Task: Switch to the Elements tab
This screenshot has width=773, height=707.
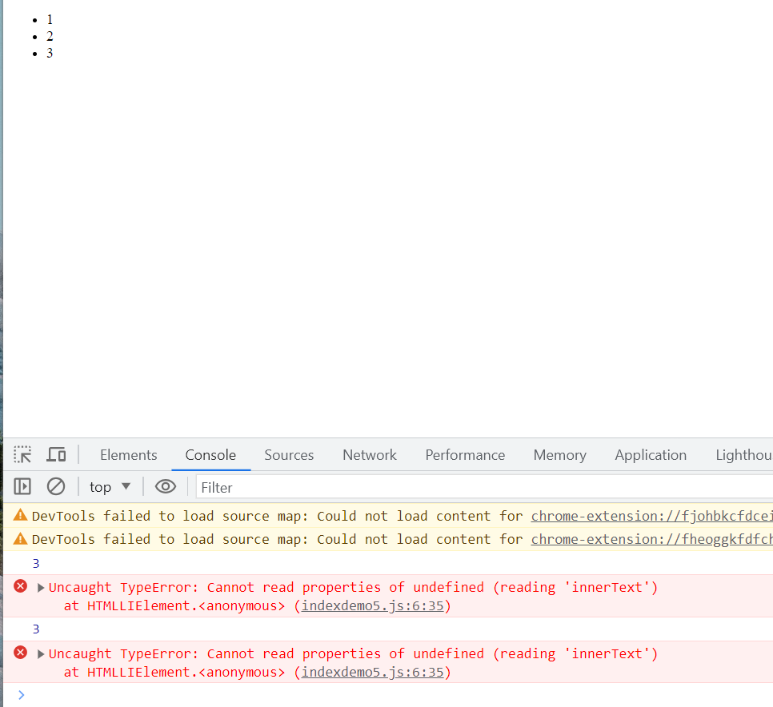Action: pyautogui.click(x=129, y=455)
